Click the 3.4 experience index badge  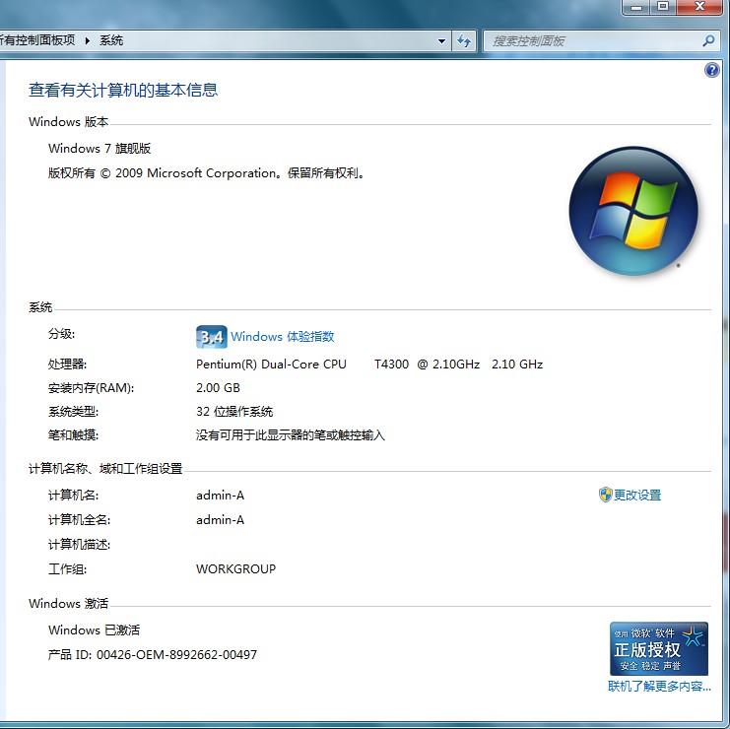(x=212, y=337)
